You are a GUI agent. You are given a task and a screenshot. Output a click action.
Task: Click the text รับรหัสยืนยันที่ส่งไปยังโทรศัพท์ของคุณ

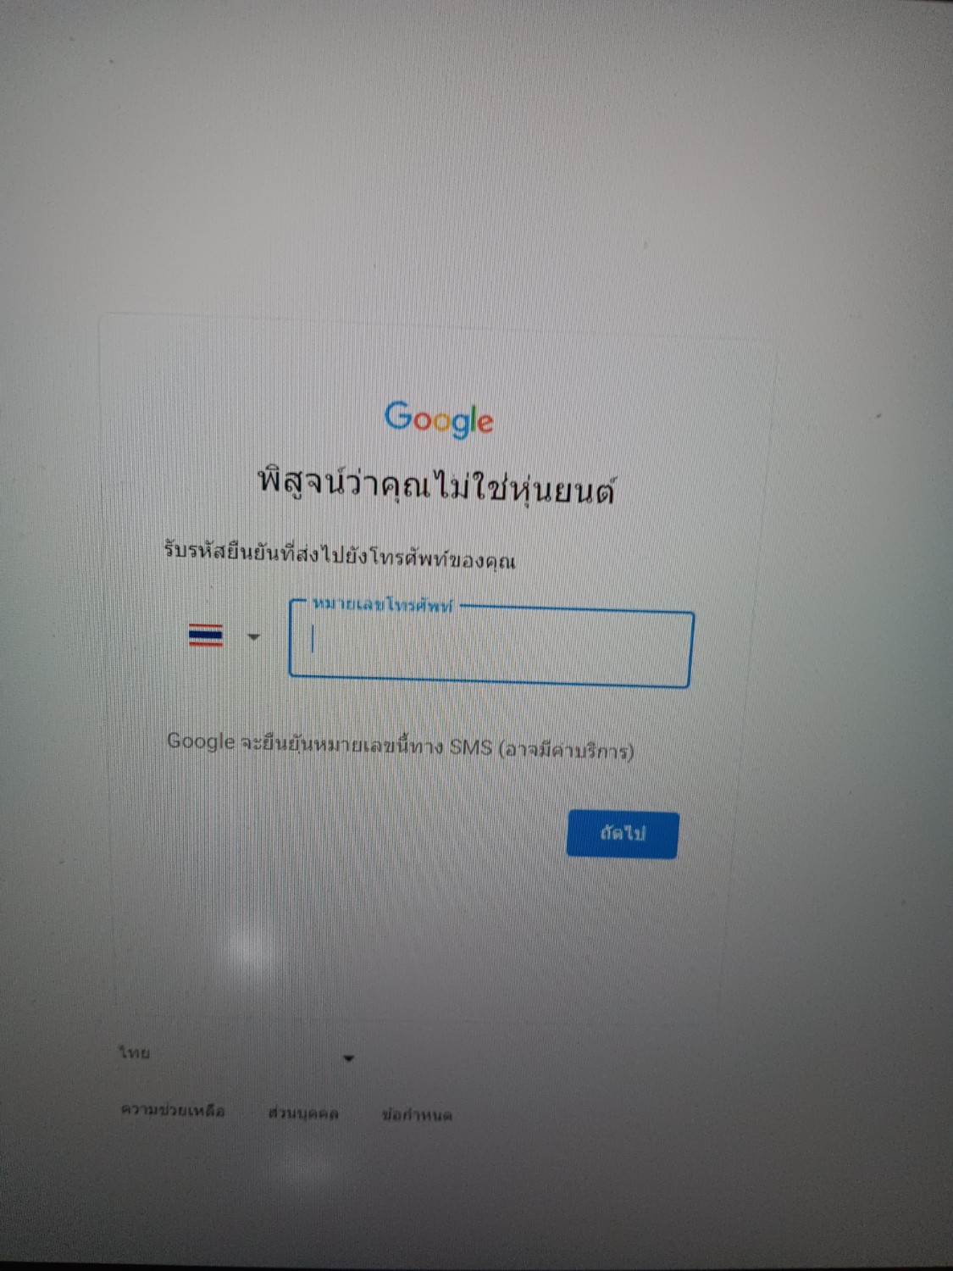pos(340,555)
